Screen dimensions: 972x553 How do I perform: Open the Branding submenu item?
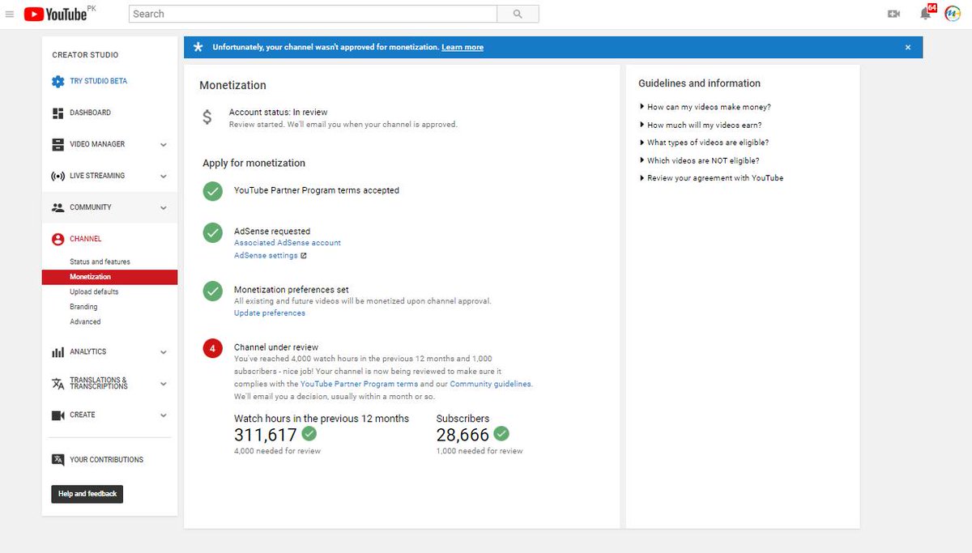(83, 307)
